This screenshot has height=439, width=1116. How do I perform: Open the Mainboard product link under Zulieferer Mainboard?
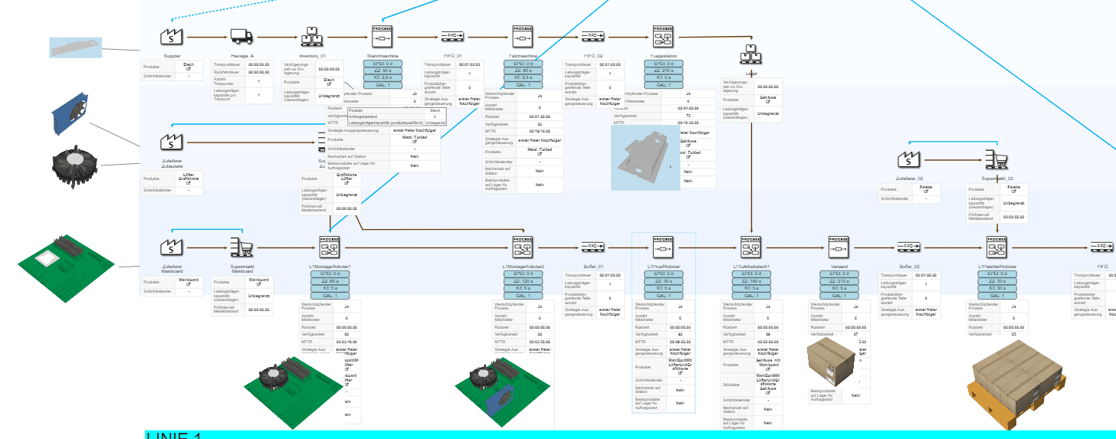[188, 282]
